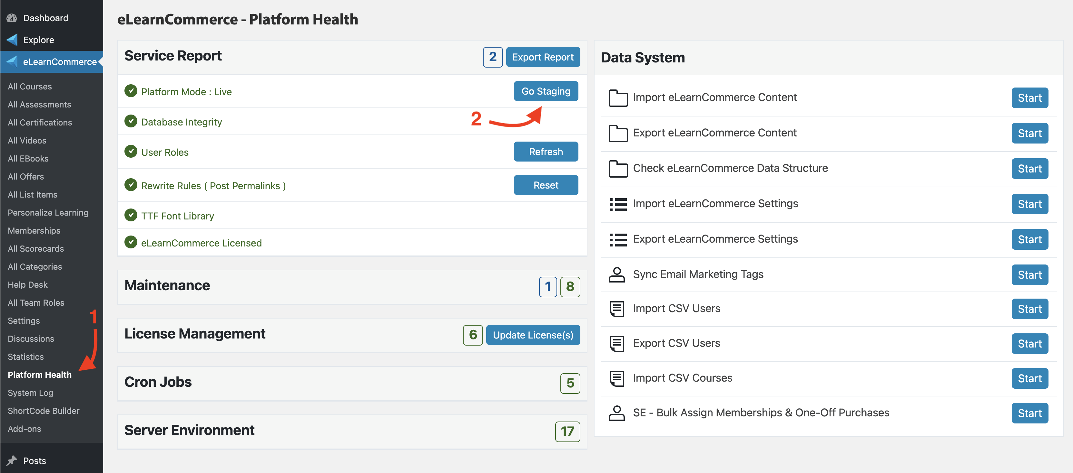Click Update License(s) button
Viewport: 1073px width, 473px height.
(x=533, y=335)
